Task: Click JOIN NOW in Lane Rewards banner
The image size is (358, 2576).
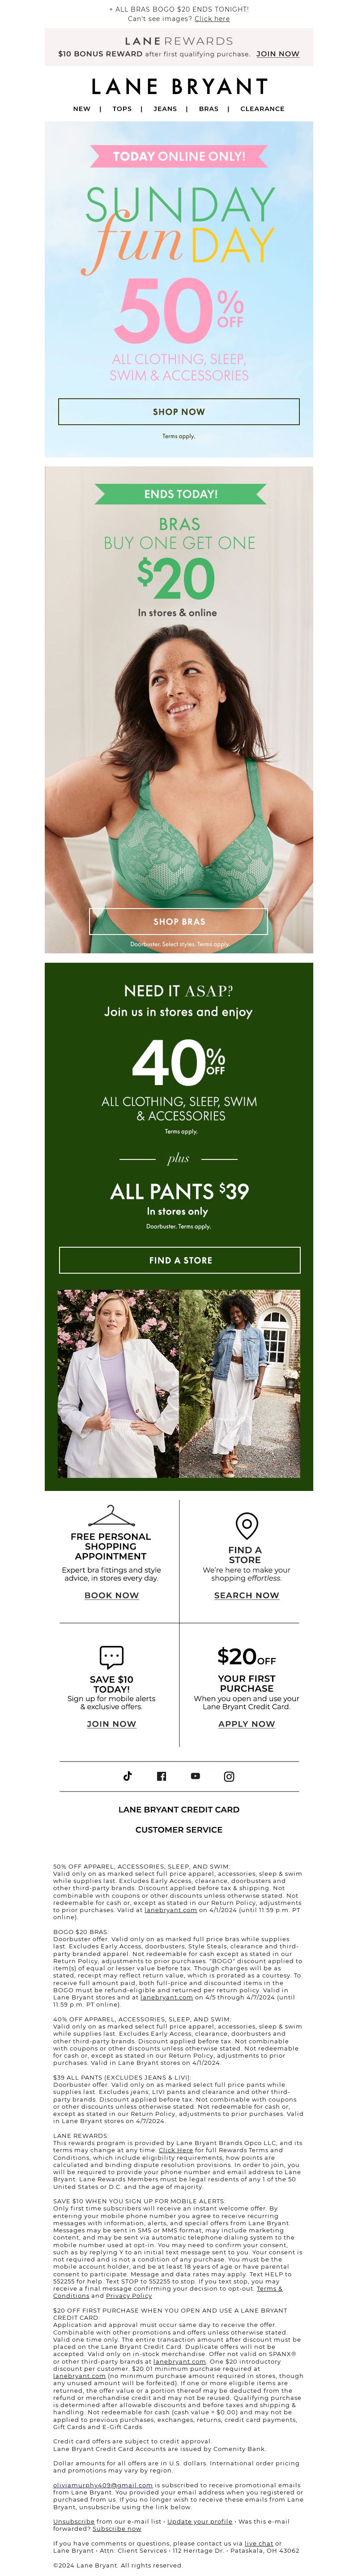Action: point(278,54)
